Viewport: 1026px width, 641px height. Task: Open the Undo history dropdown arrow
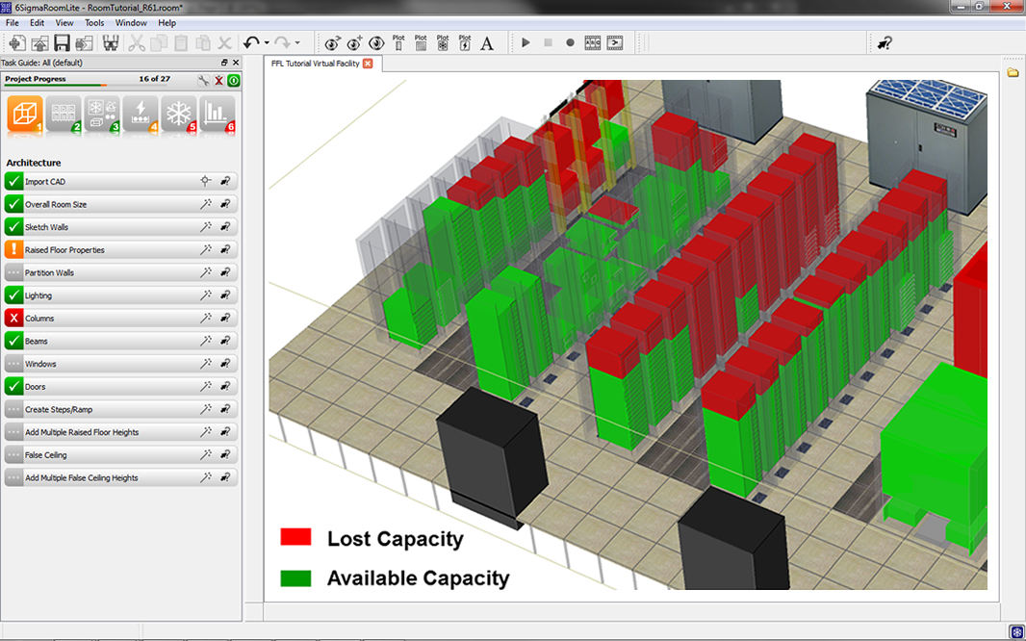click(x=266, y=43)
